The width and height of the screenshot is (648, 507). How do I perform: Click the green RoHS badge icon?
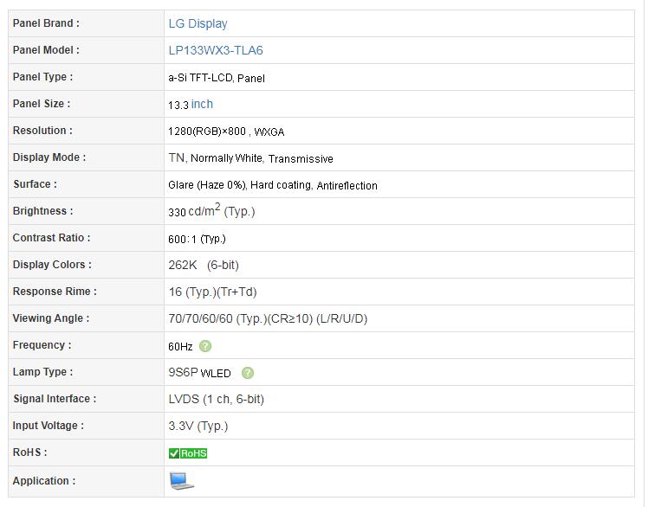click(x=188, y=453)
